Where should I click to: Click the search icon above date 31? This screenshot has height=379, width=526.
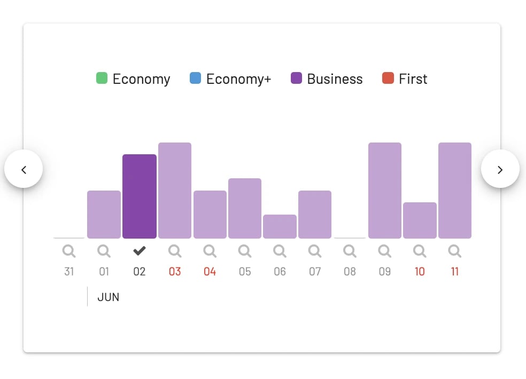tap(69, 251)
